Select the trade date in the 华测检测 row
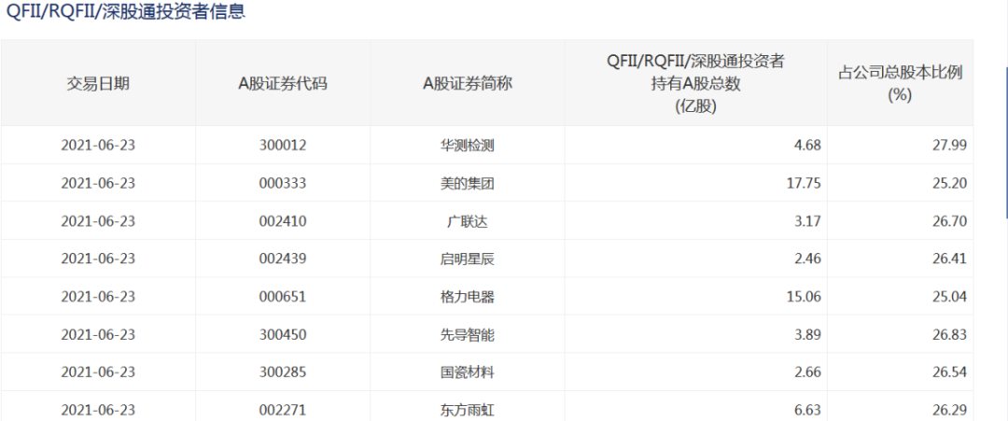This screenshot has width=1008, height=421. [x=98, y=146]
